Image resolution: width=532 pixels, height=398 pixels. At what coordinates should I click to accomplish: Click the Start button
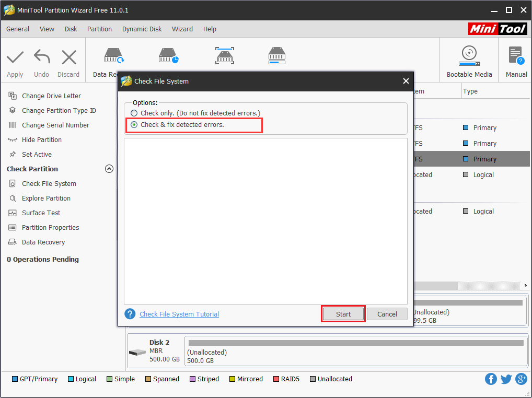coord(343,314)
